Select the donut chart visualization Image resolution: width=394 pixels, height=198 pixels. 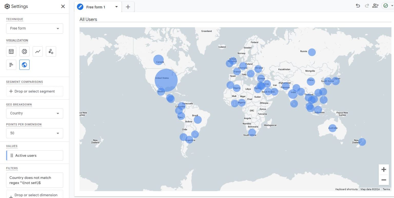[24, 52]
